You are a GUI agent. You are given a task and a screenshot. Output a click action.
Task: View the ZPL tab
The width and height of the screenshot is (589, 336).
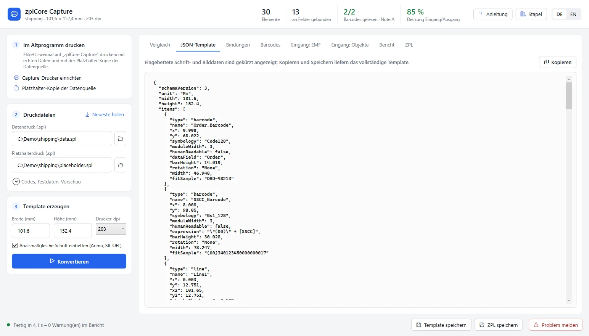409,45
